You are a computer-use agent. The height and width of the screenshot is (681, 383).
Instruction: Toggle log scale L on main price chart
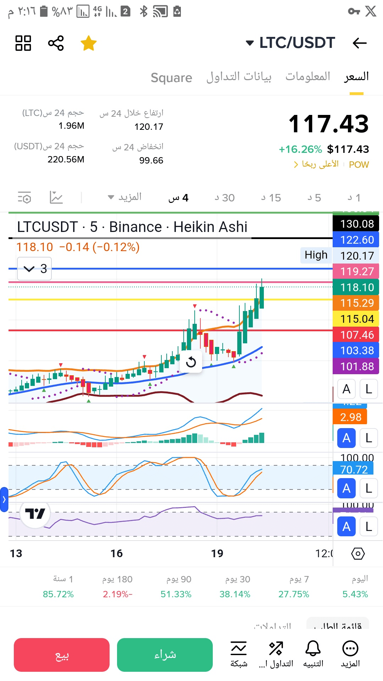pyautogui.click(x=369, y=389)
